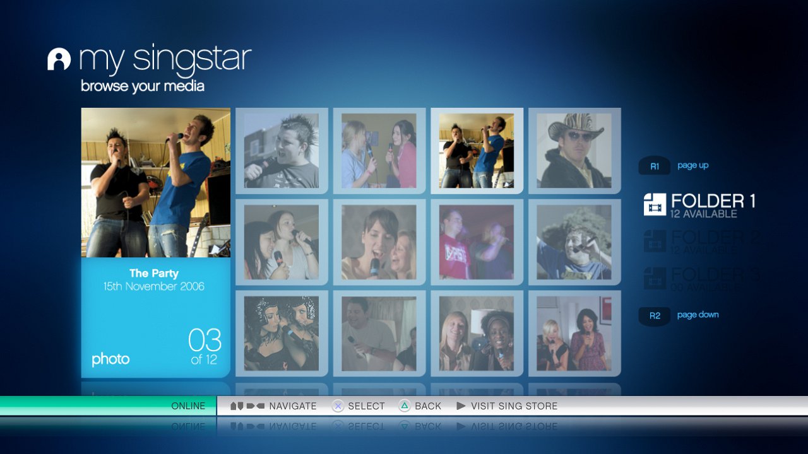Click the BACK label
808x454 pixels.
click(x=428, y=406)
